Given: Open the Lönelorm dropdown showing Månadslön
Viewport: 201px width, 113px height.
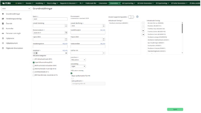Looking at the screenshot, I should point(78,60).
